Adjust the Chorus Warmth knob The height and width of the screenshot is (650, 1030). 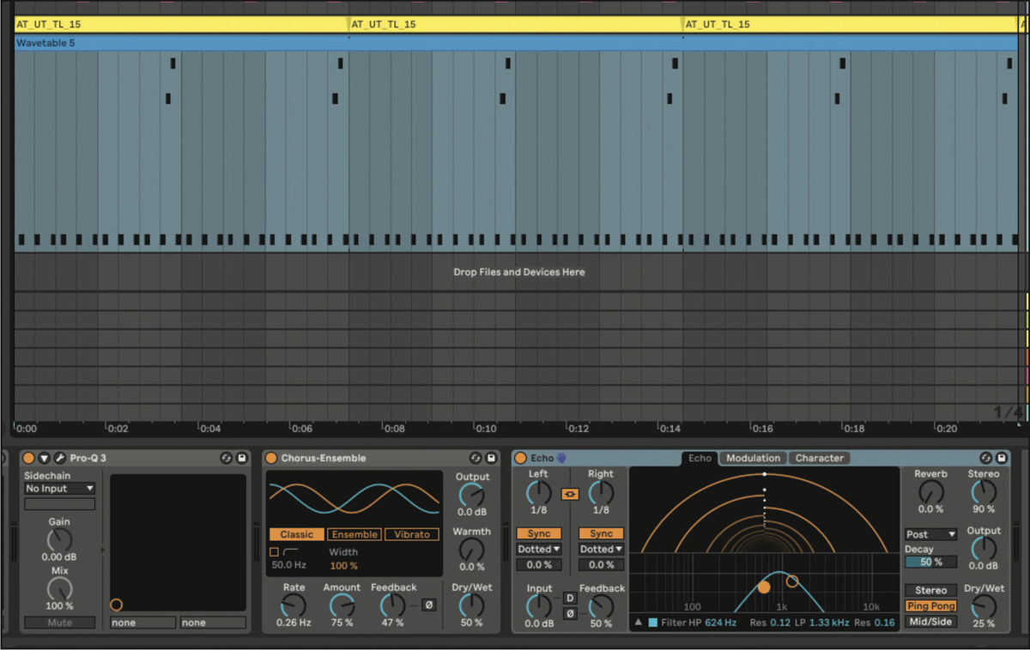click(x=471, y=550)
